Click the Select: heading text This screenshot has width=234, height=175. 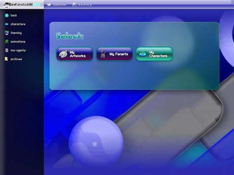[x=70, y=36]
